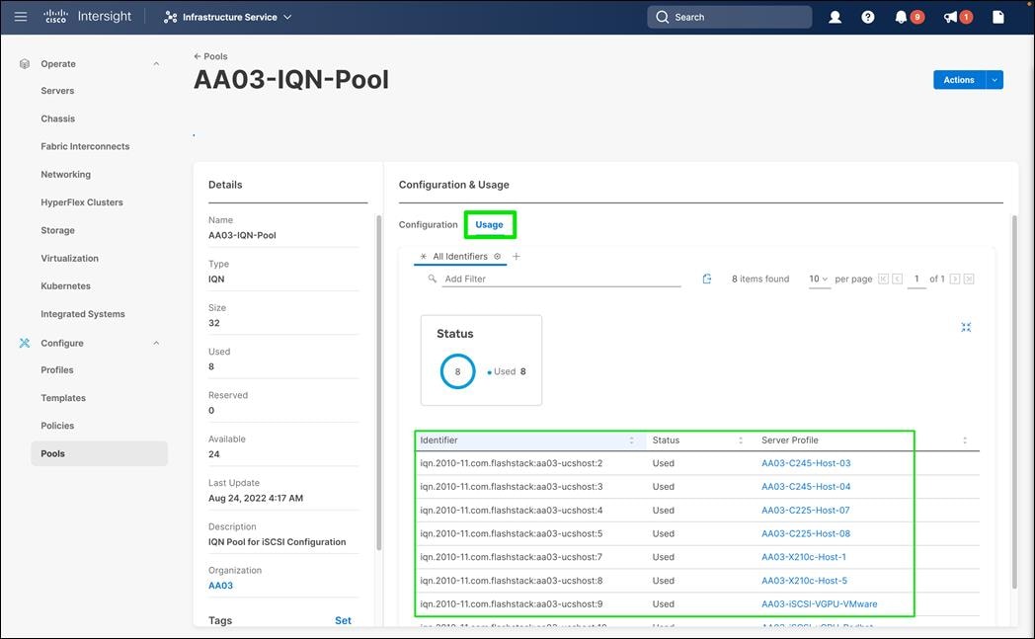Open announcements via the megaphone icon
The width and height of the screenshot is (1035, 639).
click(x=950, y=17)
